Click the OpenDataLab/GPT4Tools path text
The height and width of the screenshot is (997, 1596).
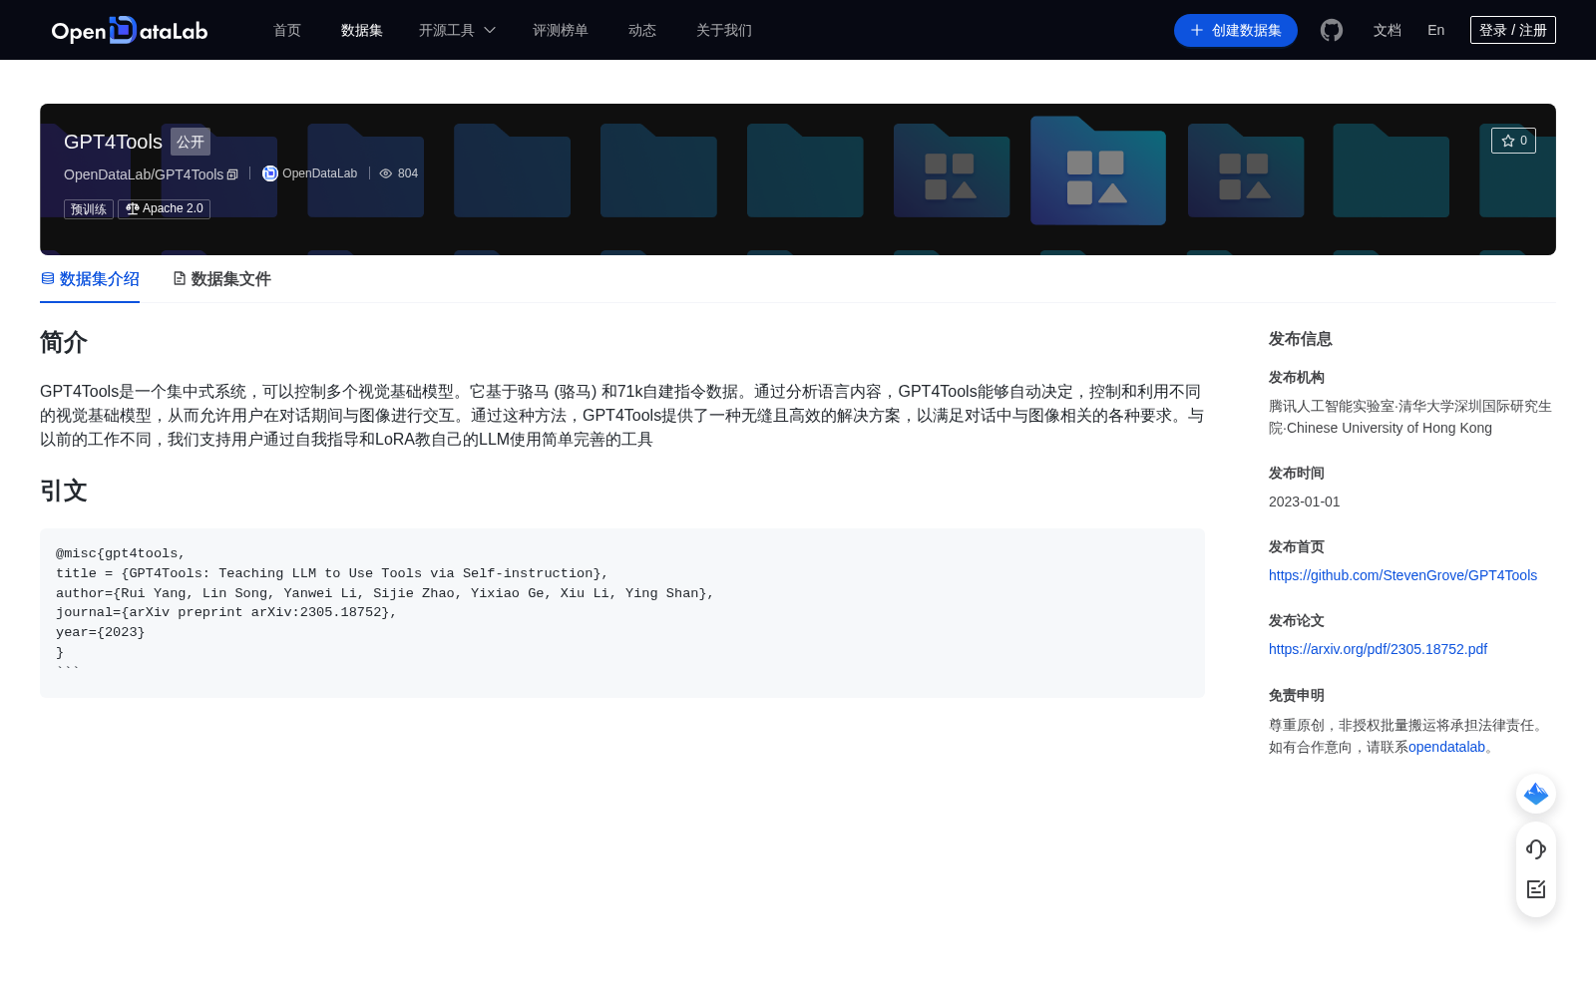click(144, 174)
